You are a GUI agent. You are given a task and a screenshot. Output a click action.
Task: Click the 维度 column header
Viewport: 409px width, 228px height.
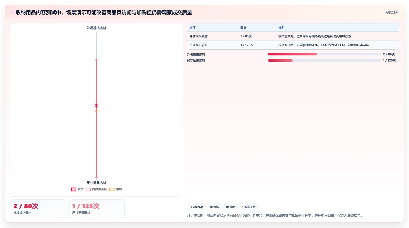tap(193, 28)
